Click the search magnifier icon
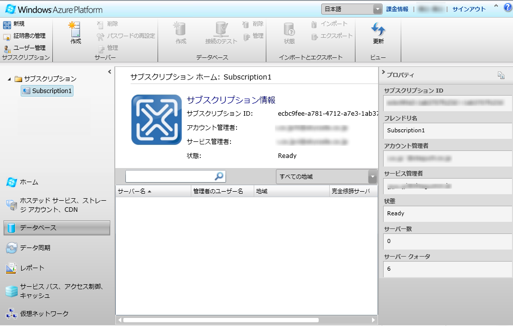 (219, 176)
